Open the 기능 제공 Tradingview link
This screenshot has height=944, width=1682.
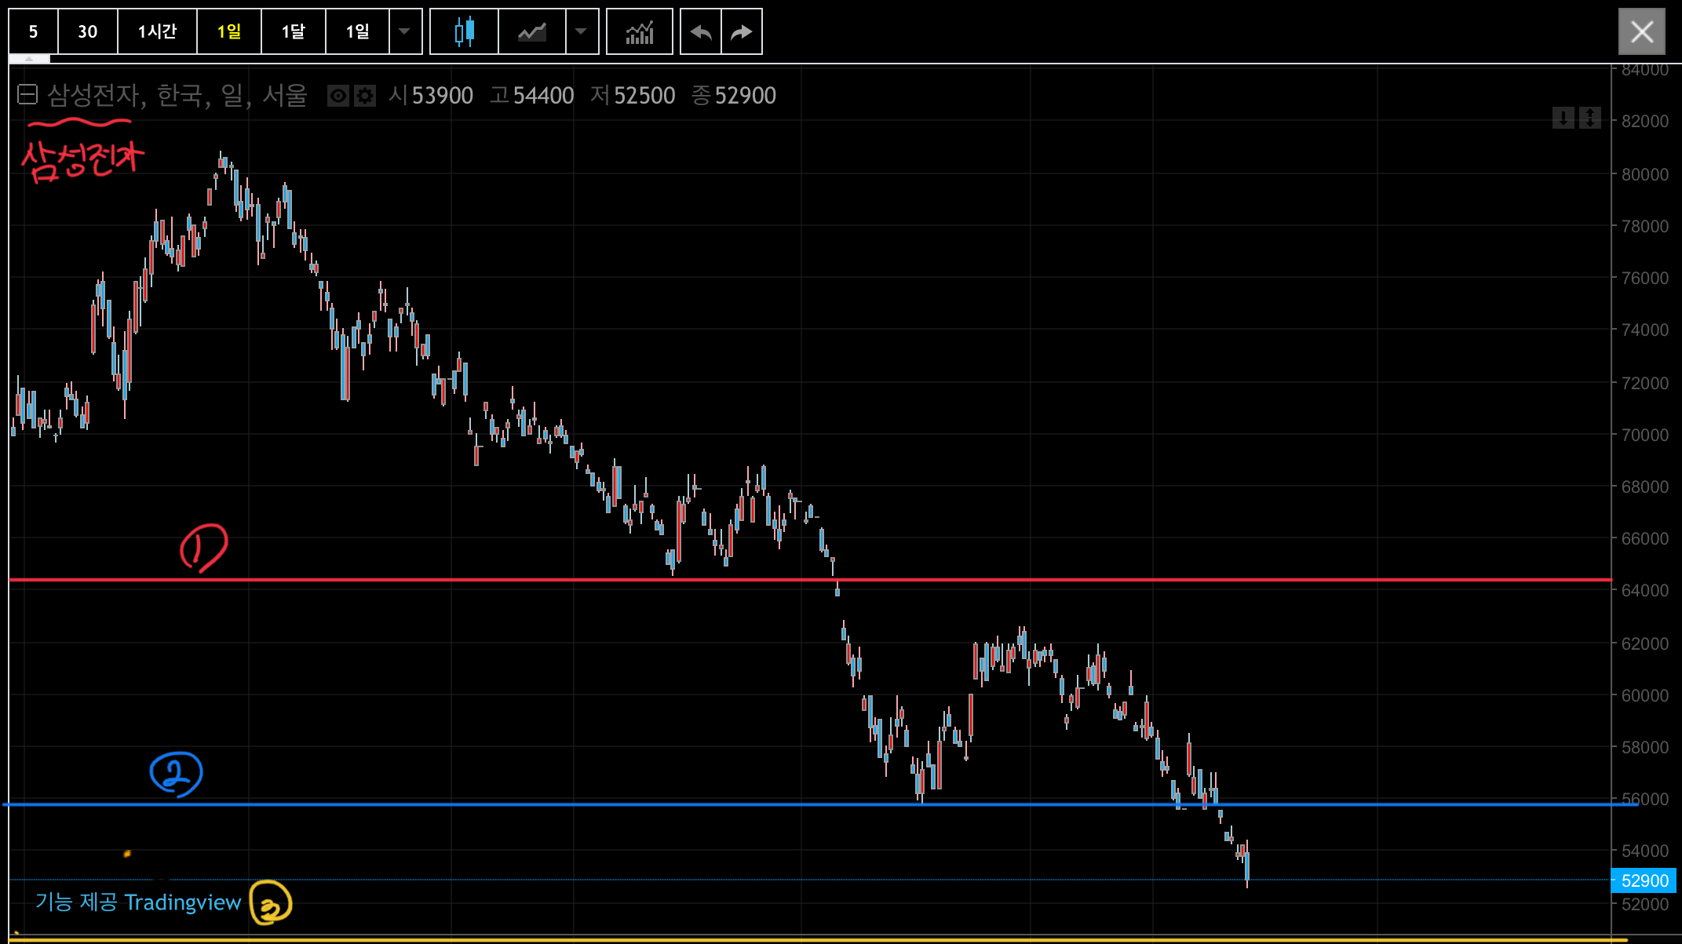tap(138, 902)
